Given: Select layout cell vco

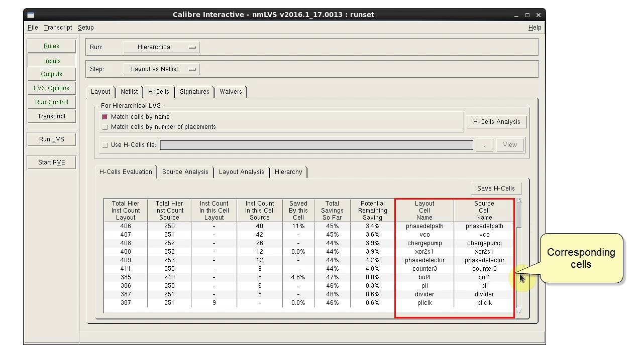Looking at the screenshot, I should [424, 235].
